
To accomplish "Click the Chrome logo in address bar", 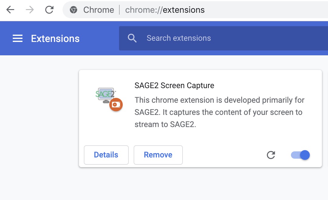I will pos(73,10).
